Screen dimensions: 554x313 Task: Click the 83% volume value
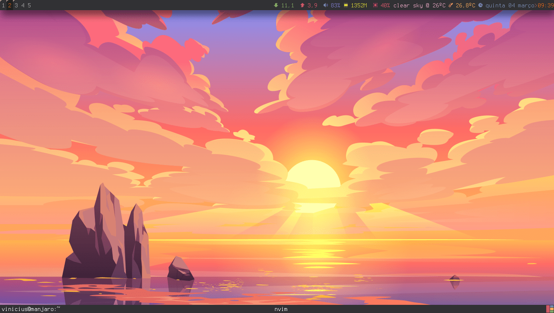335,5
